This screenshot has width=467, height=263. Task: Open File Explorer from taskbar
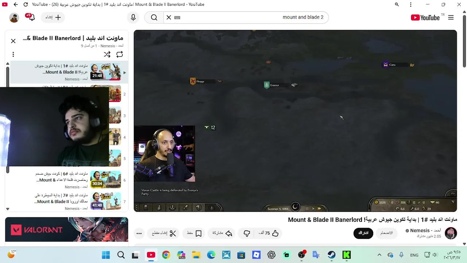point(196,255)
